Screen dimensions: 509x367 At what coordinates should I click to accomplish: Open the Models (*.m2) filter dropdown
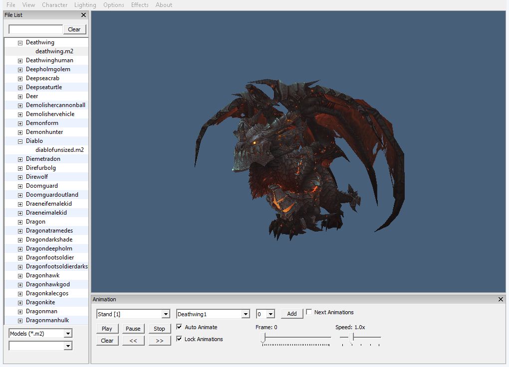(68, 334)
